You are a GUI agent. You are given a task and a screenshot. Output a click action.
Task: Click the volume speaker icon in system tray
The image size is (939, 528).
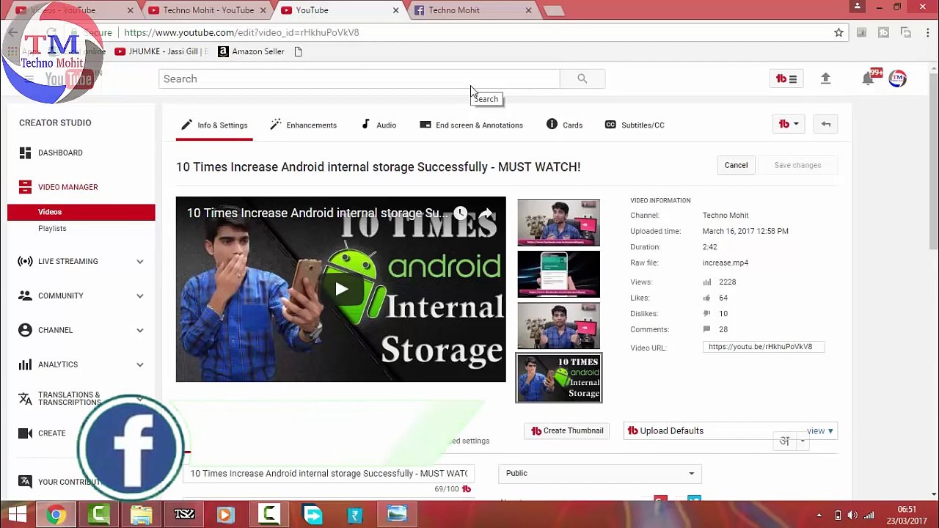pos(852,515)
